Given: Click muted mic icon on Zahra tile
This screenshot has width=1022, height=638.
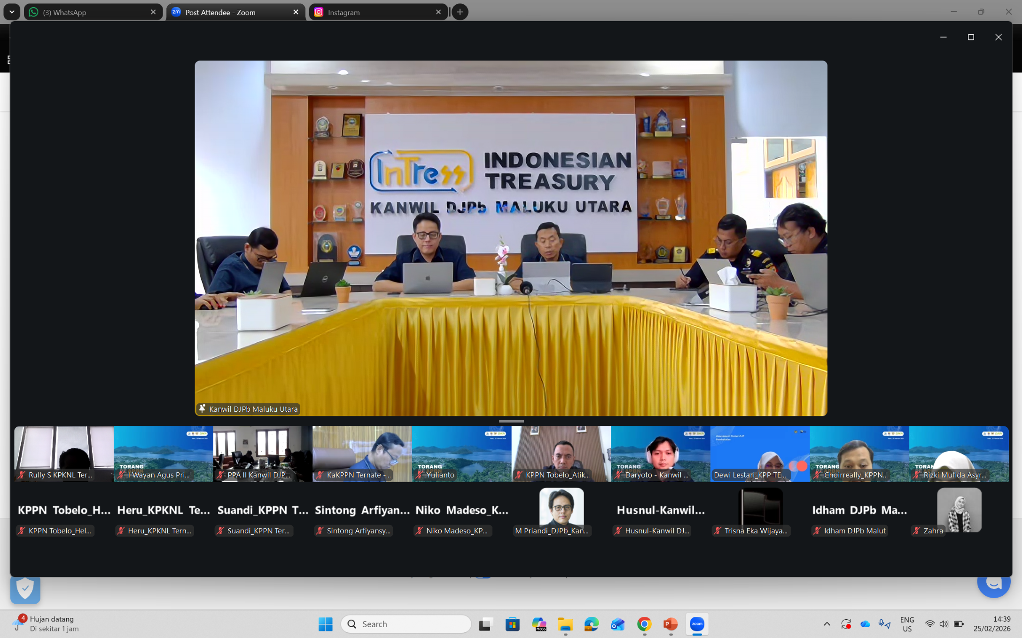Looking at the screenshot, I should click(x=916, y=530).
